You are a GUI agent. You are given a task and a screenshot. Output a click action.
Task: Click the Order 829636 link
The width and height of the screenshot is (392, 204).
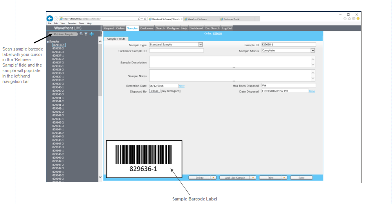click(x=217, y=34)
